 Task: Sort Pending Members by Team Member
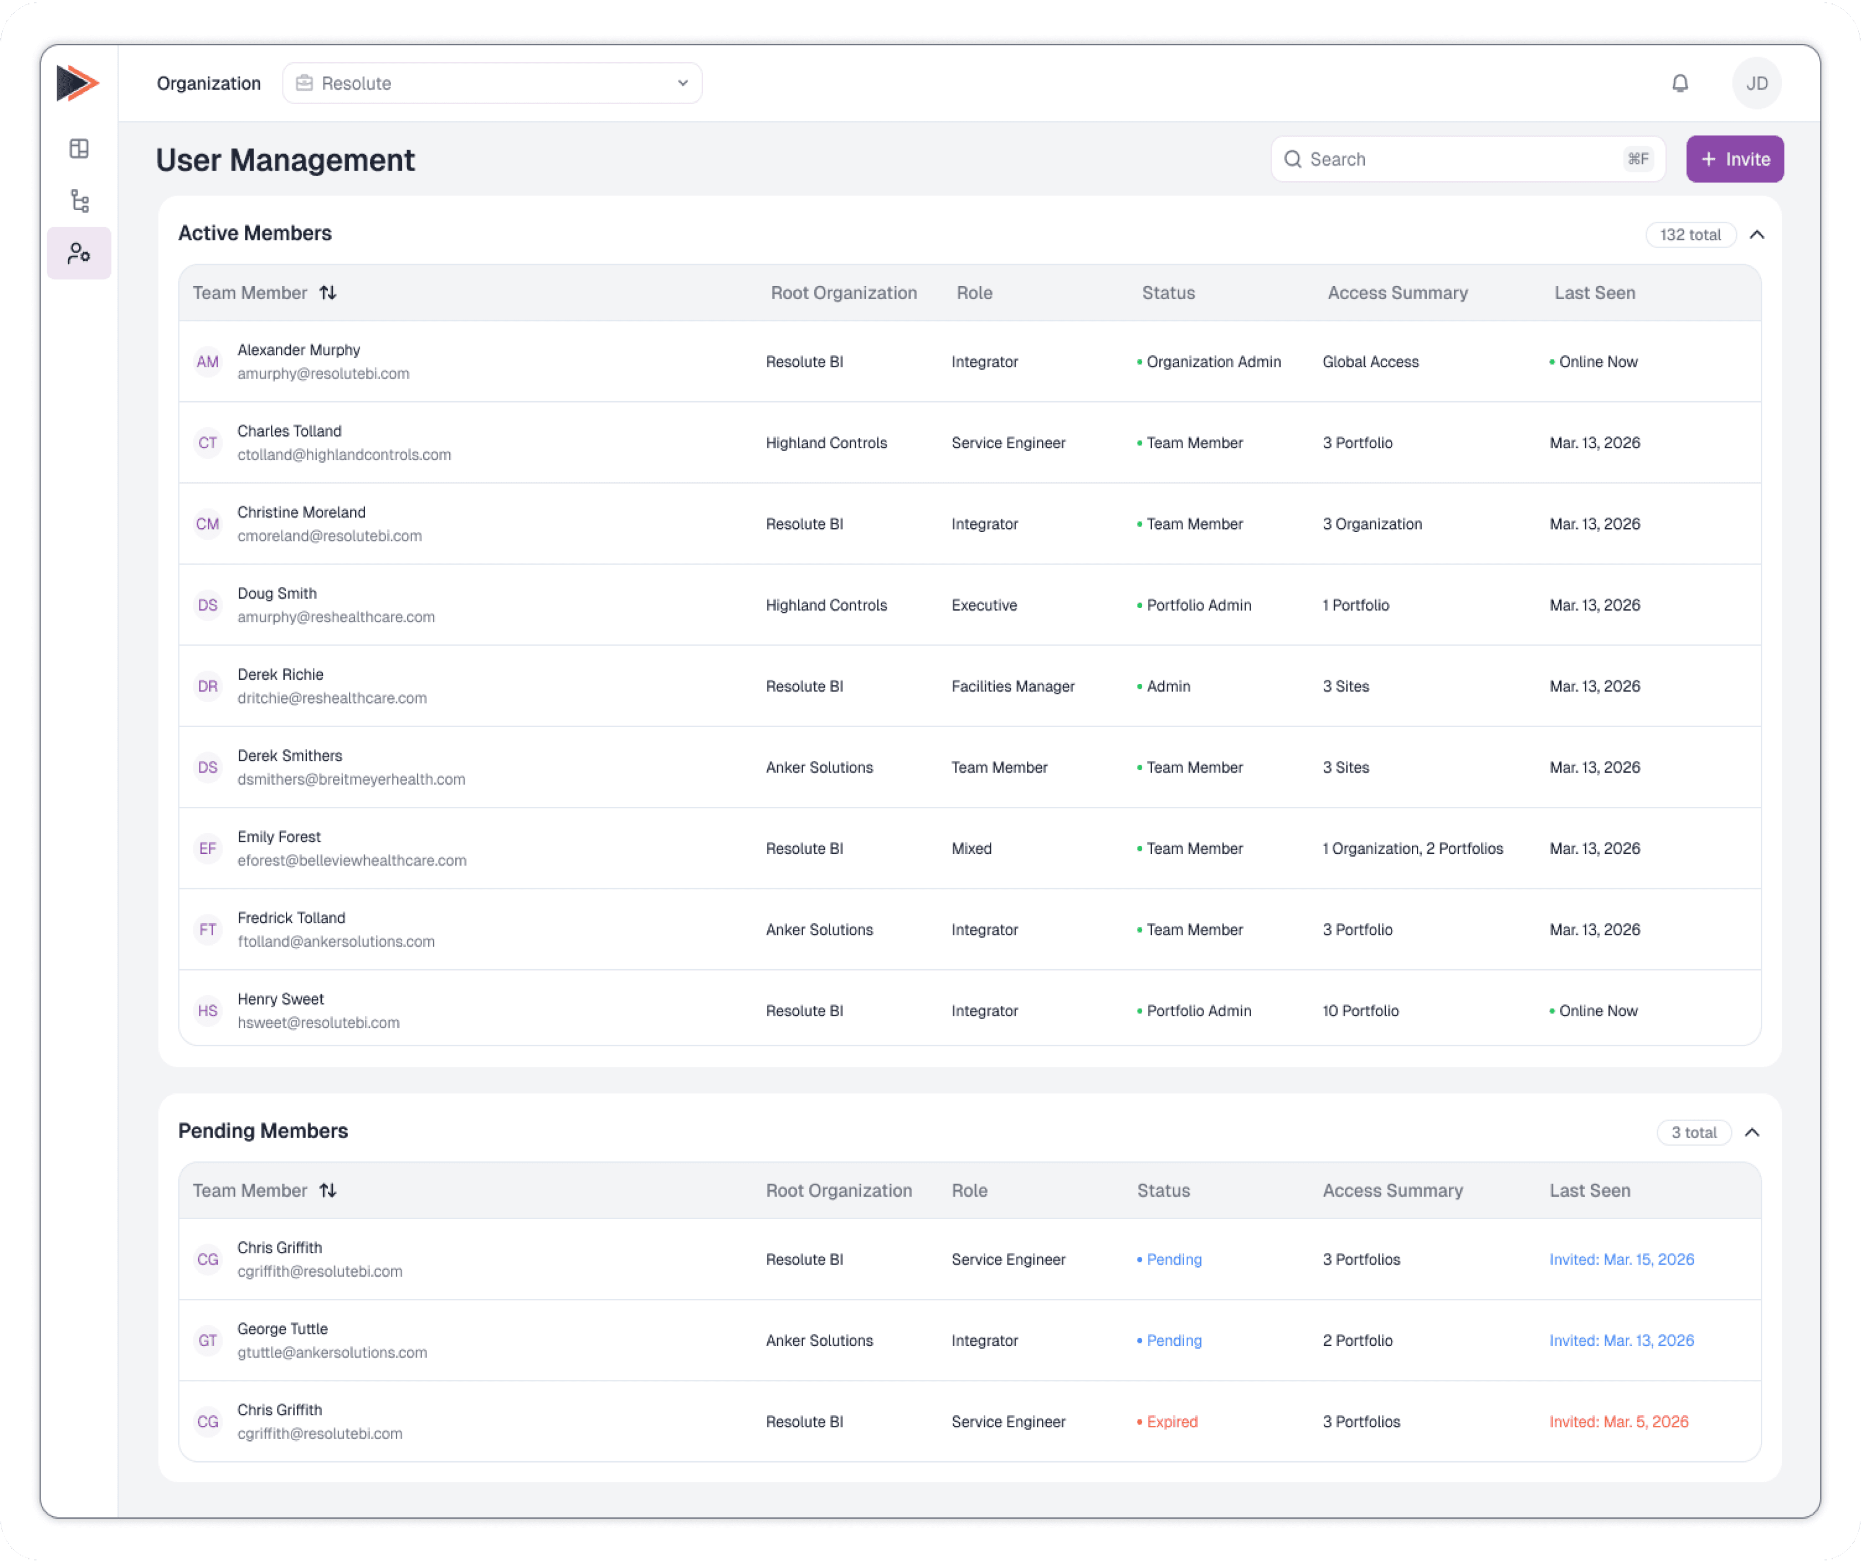point(328,1190)
